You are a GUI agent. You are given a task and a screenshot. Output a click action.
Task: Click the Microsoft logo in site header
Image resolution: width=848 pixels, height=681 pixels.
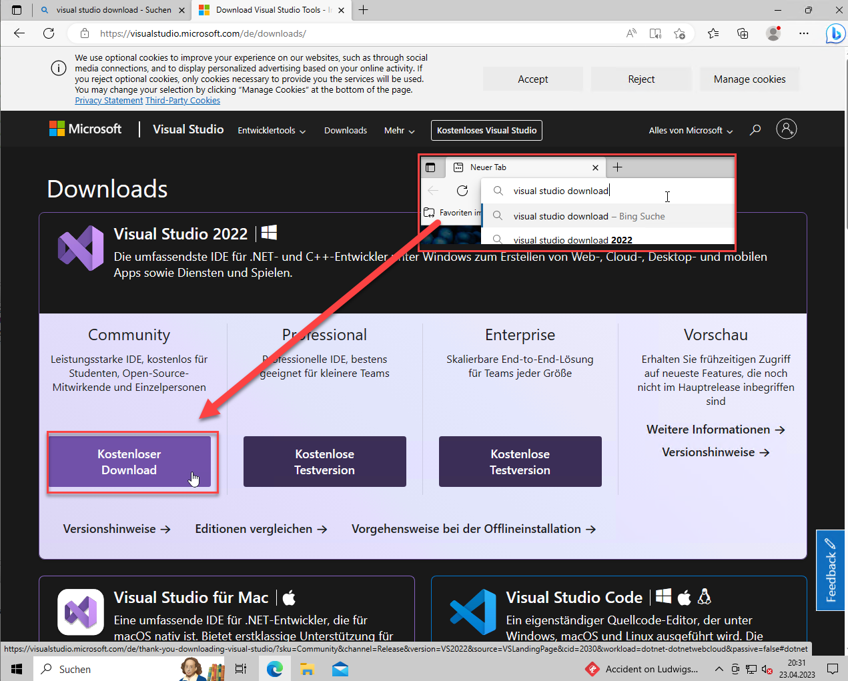pos(85,129)
